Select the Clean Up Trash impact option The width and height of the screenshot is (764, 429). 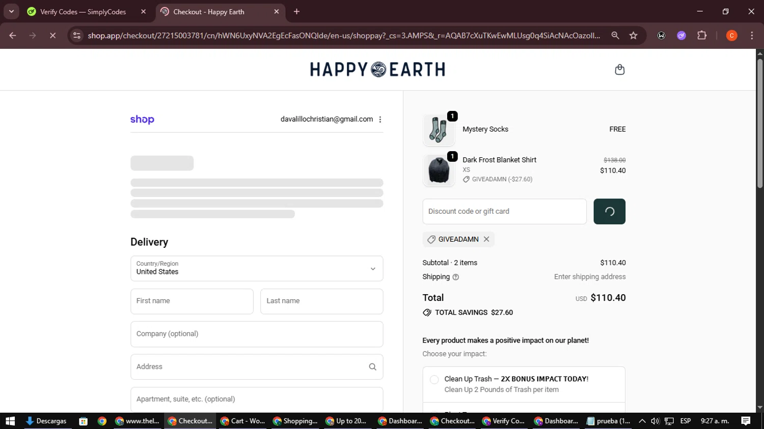click(x=434, y=380)
